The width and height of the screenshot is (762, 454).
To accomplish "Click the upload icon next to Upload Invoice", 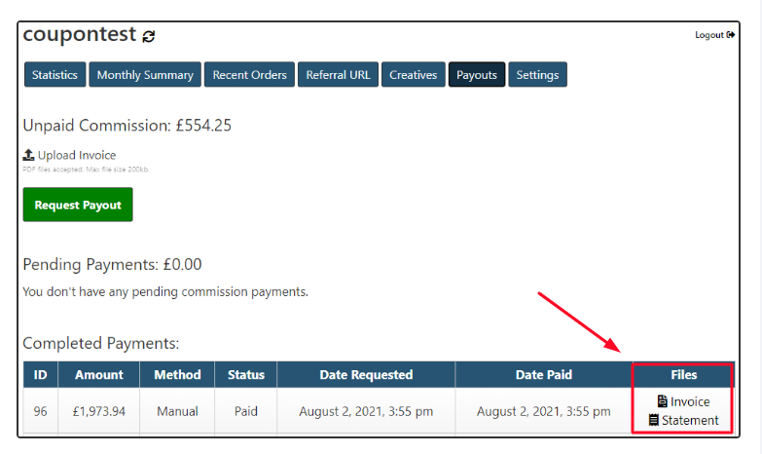I will (x=28, y=155).
